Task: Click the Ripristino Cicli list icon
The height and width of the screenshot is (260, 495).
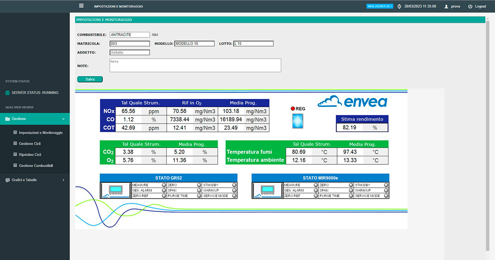Action: (15, 155)
